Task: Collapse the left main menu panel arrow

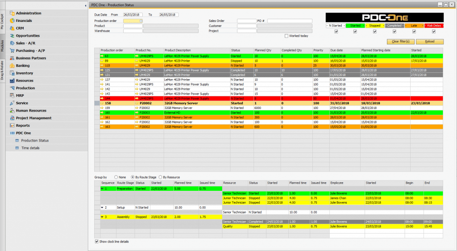Action: click(85, 5)
